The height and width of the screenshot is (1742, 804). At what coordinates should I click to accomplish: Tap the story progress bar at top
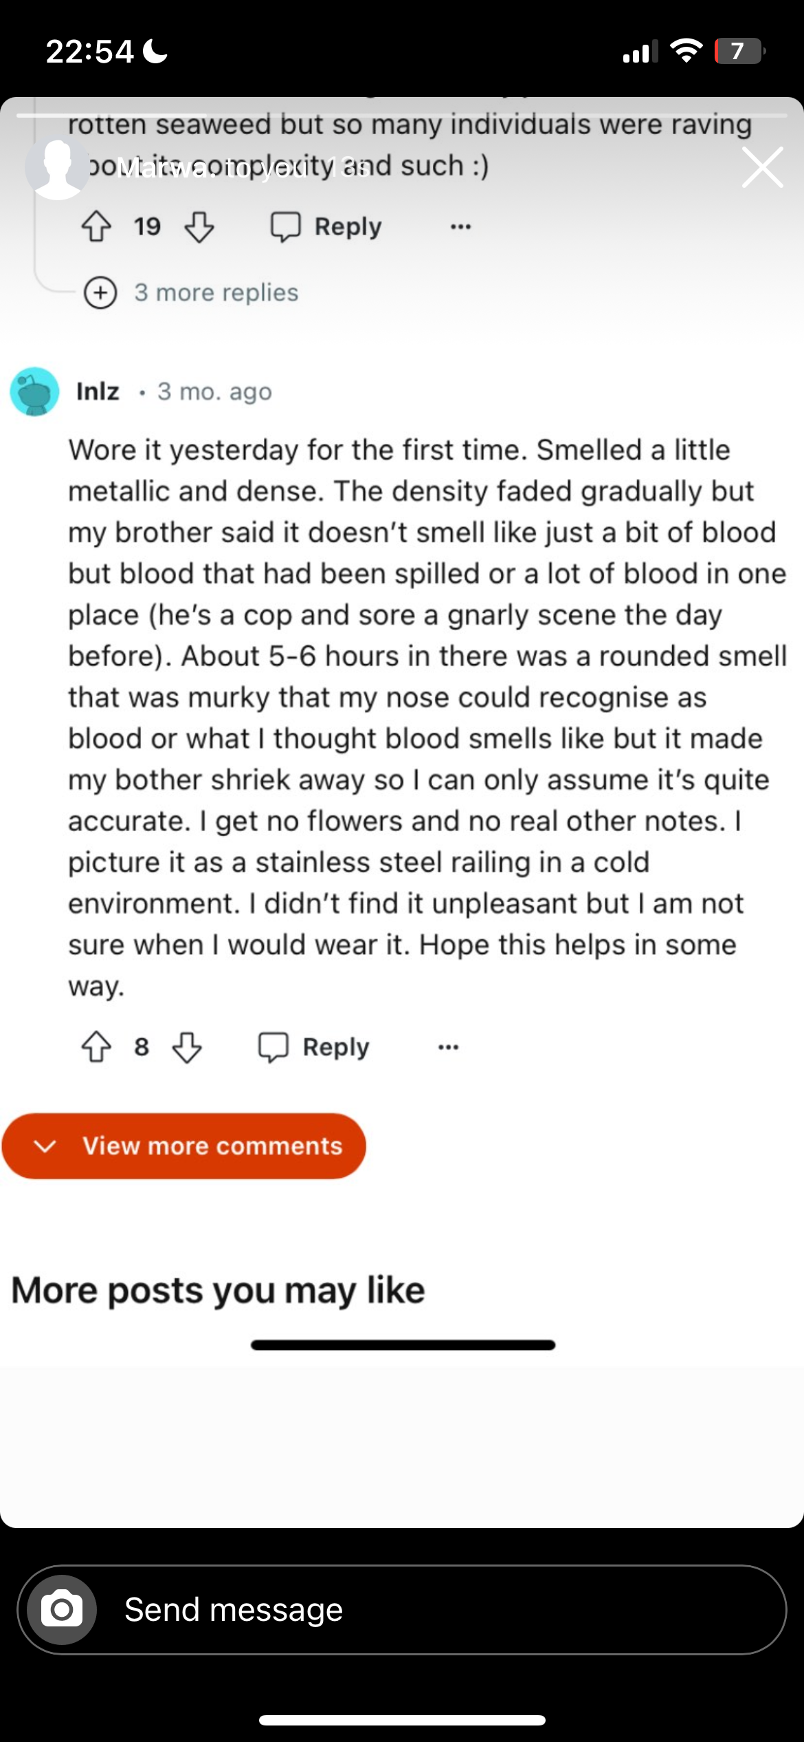(402, 115)
